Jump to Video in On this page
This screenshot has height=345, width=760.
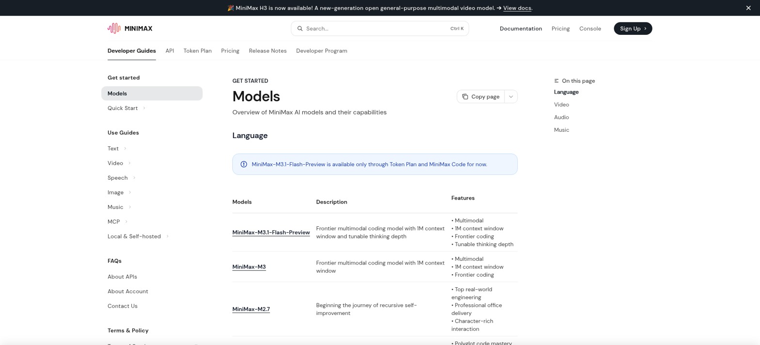561,105
